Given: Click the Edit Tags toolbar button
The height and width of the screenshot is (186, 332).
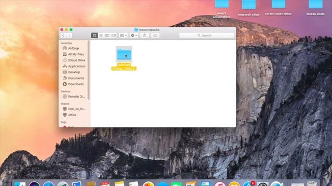Looking at the screenshot, I should click(155, 36).
